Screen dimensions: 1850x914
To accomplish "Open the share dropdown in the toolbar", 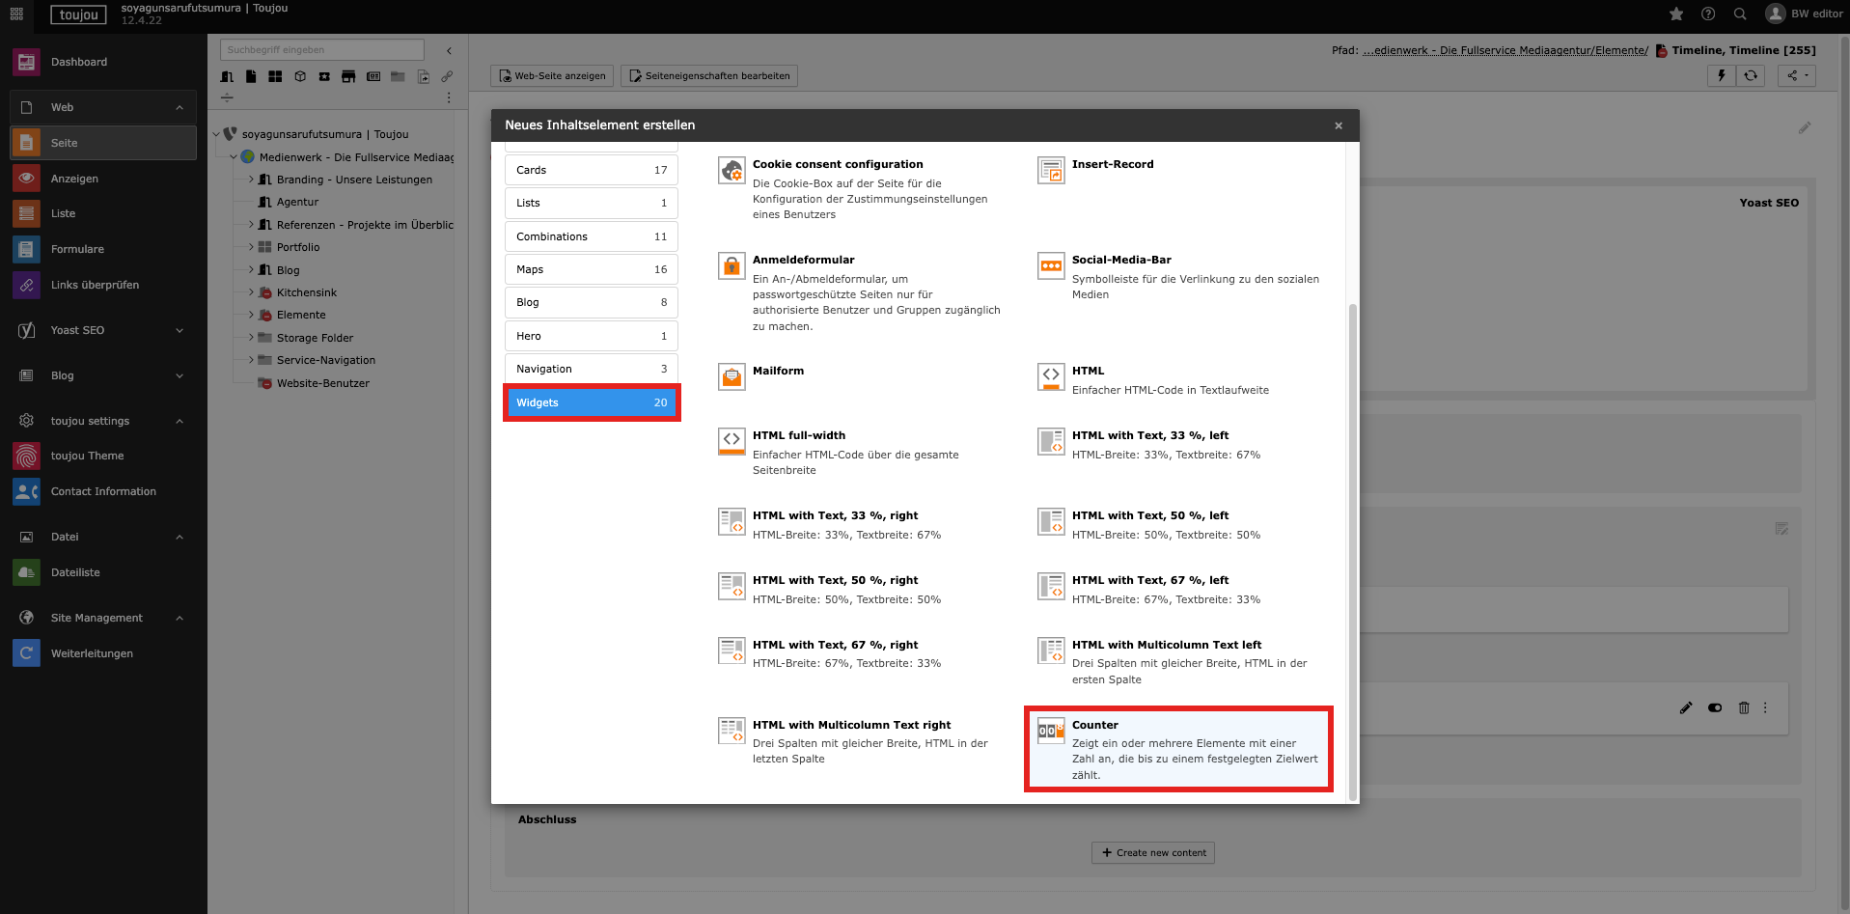I will [x=1796, y=75].
